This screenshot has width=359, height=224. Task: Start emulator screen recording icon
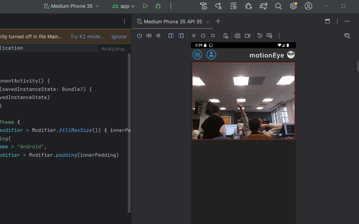247,36
